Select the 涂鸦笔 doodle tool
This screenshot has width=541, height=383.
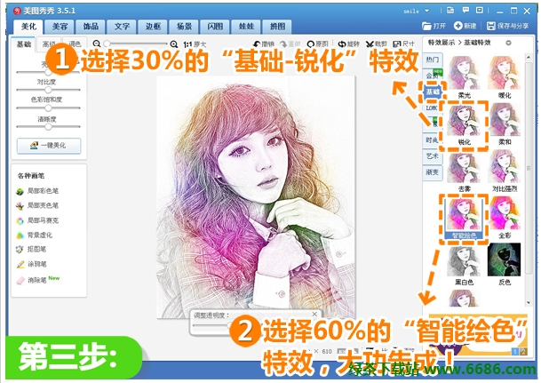[31, 264]
